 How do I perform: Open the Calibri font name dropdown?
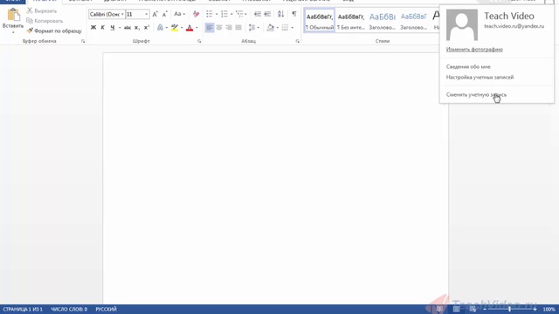[x=122, y=14]
